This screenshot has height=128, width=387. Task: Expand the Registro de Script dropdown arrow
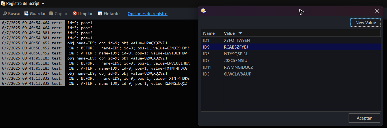43,4
